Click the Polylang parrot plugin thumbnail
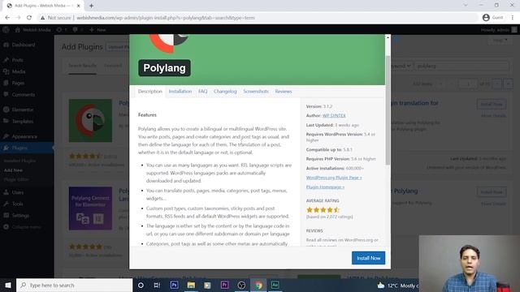Screen dimensions: 520x292 tap(90, 121)
